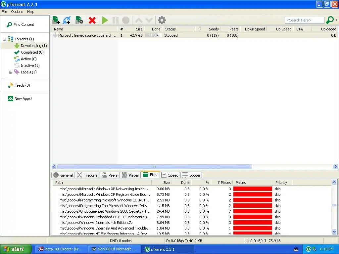Click the left arrow of the horizontal scrollbar
The image size is (339, 254).
(x=54, y=167)
